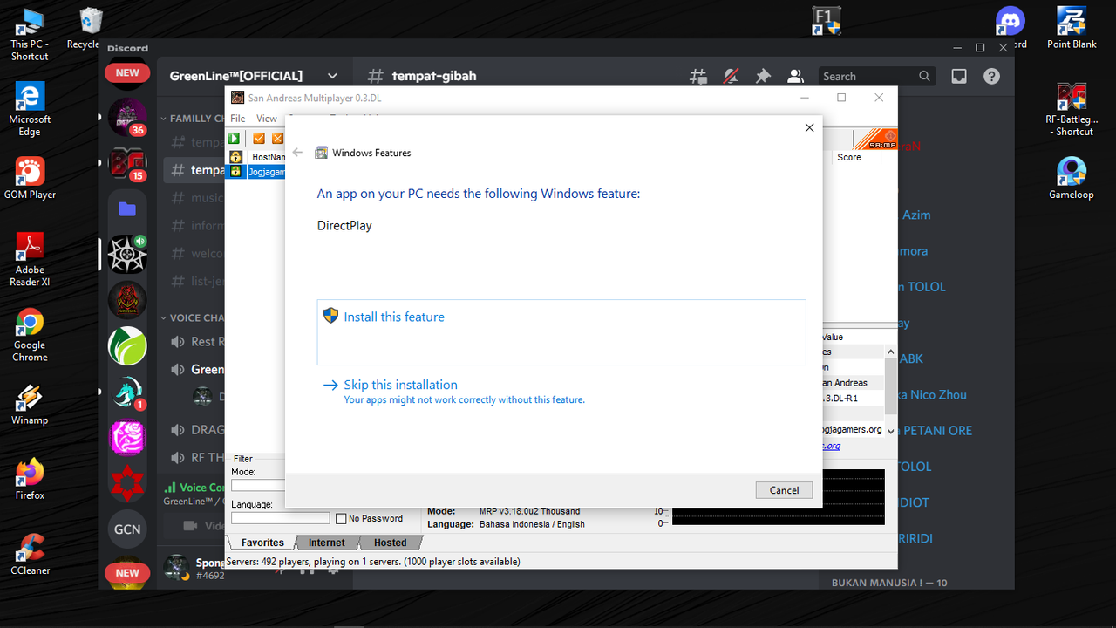Close the Windows Features dialog

tap(809, 127)
